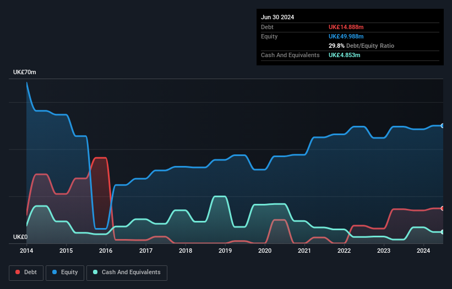Click the teal Cash legend dot

[x=95, y=272]
